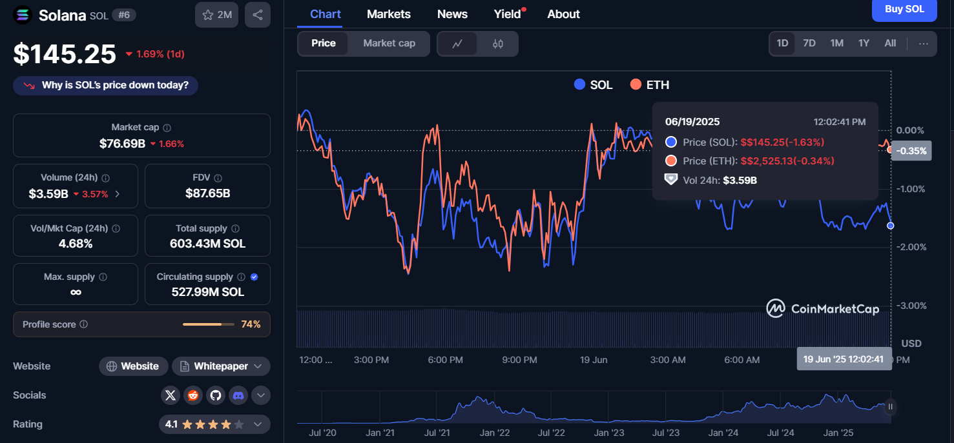
Task: Open the Markets tab
Action: 389,14
